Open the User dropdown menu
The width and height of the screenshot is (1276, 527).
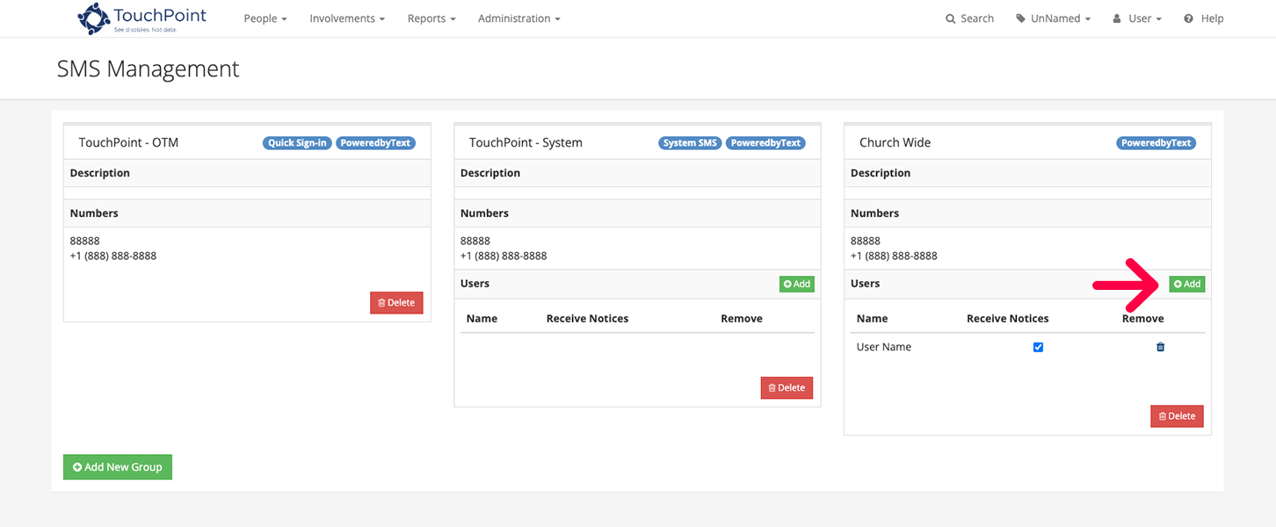coord(1136,18)
